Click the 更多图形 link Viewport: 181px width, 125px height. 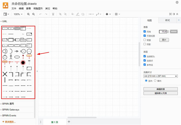pos(9,122)
